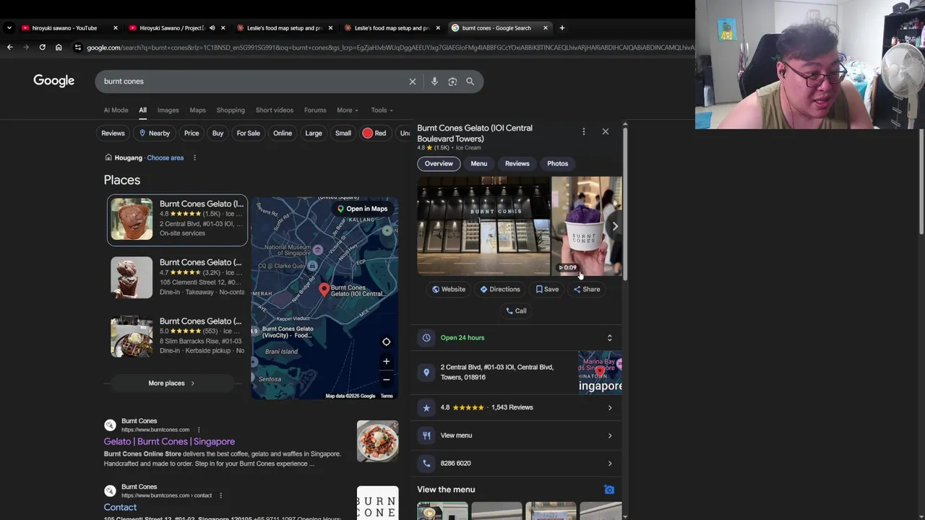Screen dimensions: 925x520
Task: Toggle the Nearby filter chip
Action: (154, 133)
